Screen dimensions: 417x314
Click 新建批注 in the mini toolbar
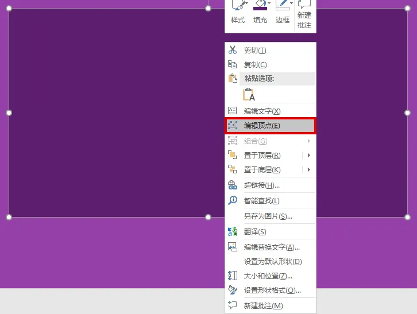[304, 14]
